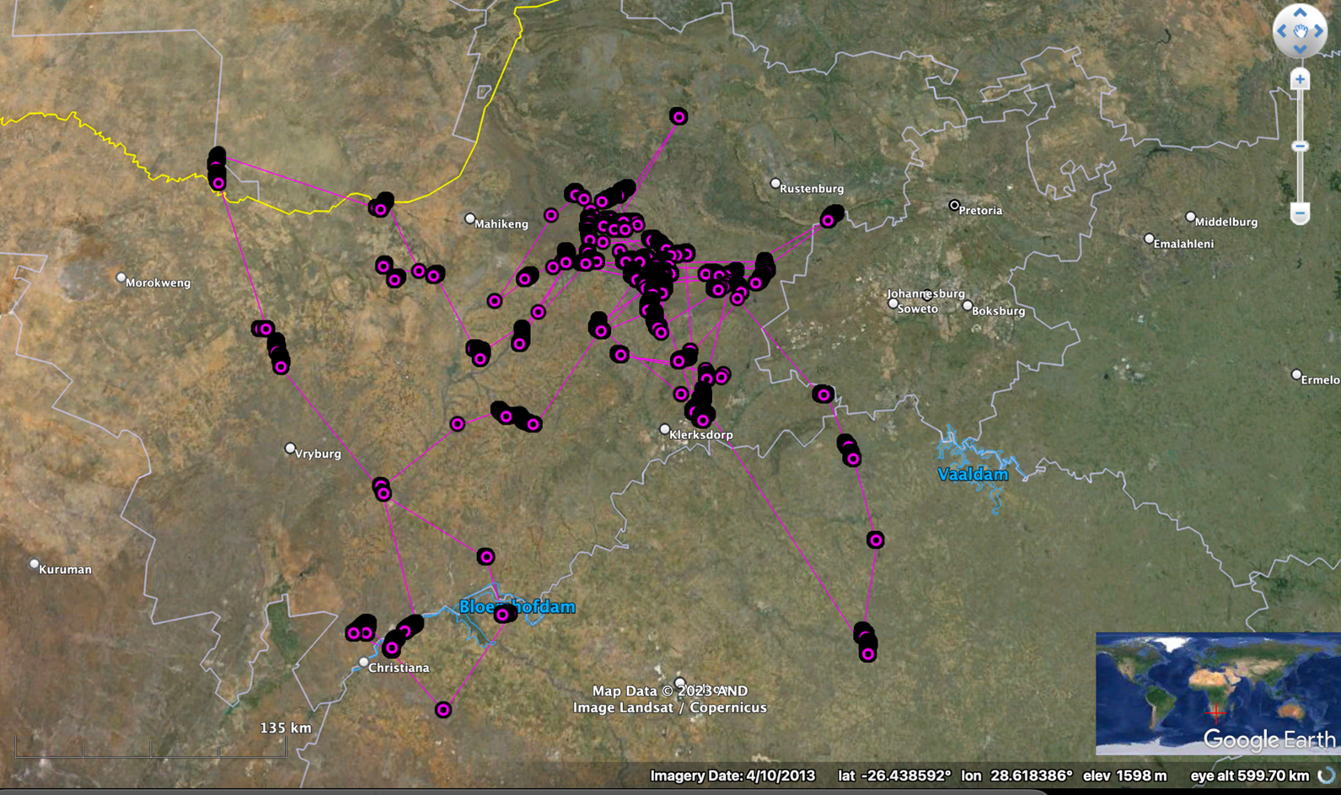This screenshot has height=795, width=1341.
Task: Zoom in with the plus button
Action: (1300, 80)
